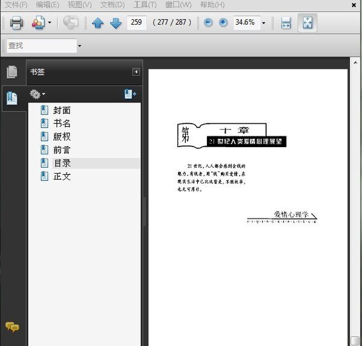Close the document with the X button
This screenshot has height=346, width=362.
click(x=354, y=5)
